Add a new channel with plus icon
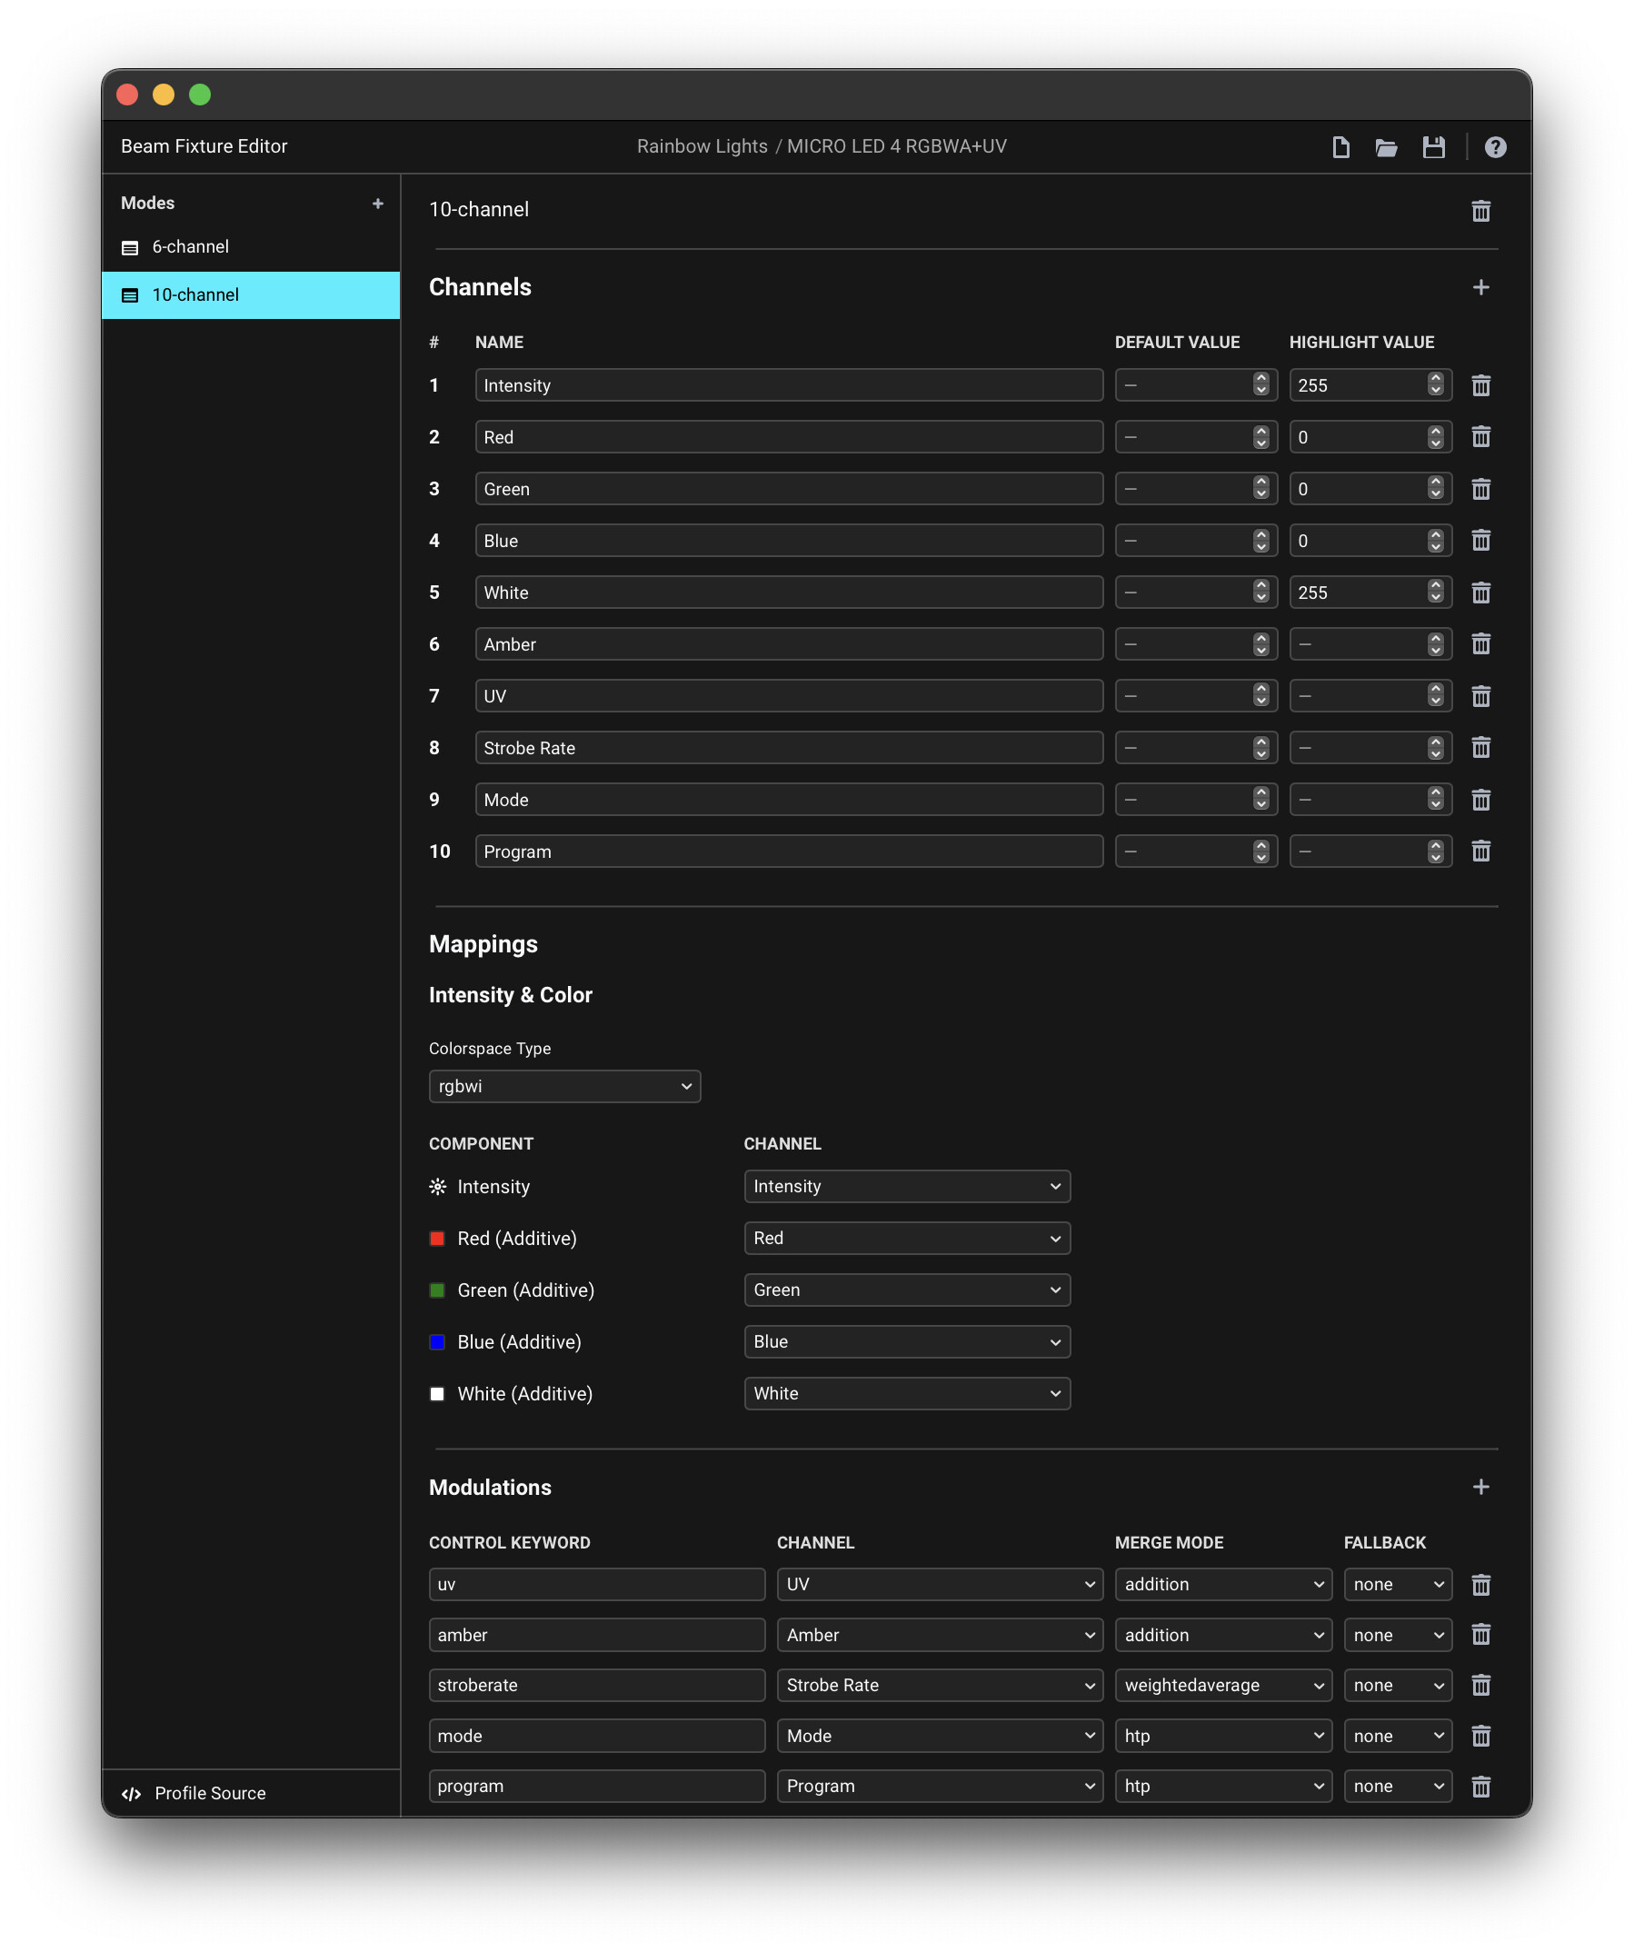 (x=1480, y=287)
